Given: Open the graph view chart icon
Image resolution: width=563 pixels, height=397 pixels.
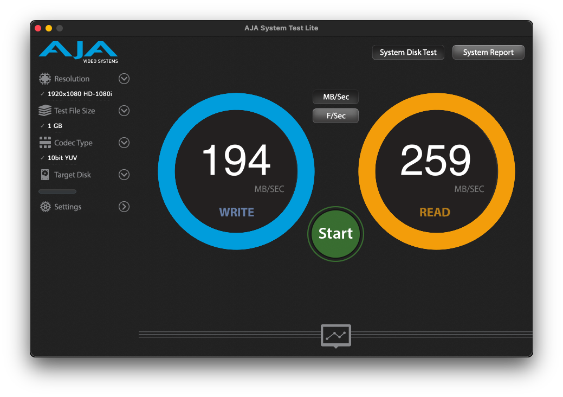Looking at the screenshot, I should pos(336,336).
